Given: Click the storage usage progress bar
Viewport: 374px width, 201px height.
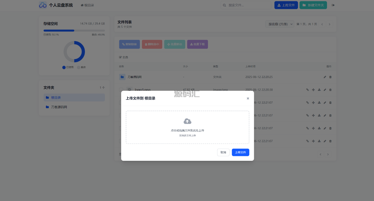Looking at the screenshot, I should click(x=74, y=30).
